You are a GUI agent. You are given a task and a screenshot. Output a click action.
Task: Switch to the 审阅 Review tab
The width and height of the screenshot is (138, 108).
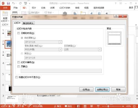coord(77,8)
